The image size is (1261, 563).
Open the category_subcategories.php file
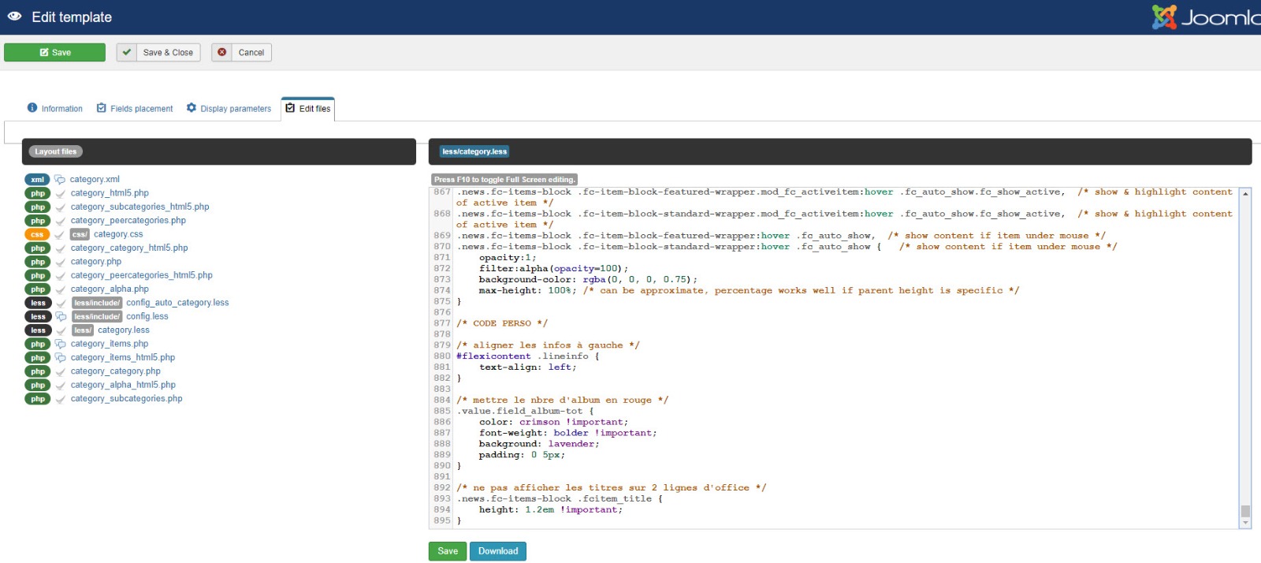[127, 399]
